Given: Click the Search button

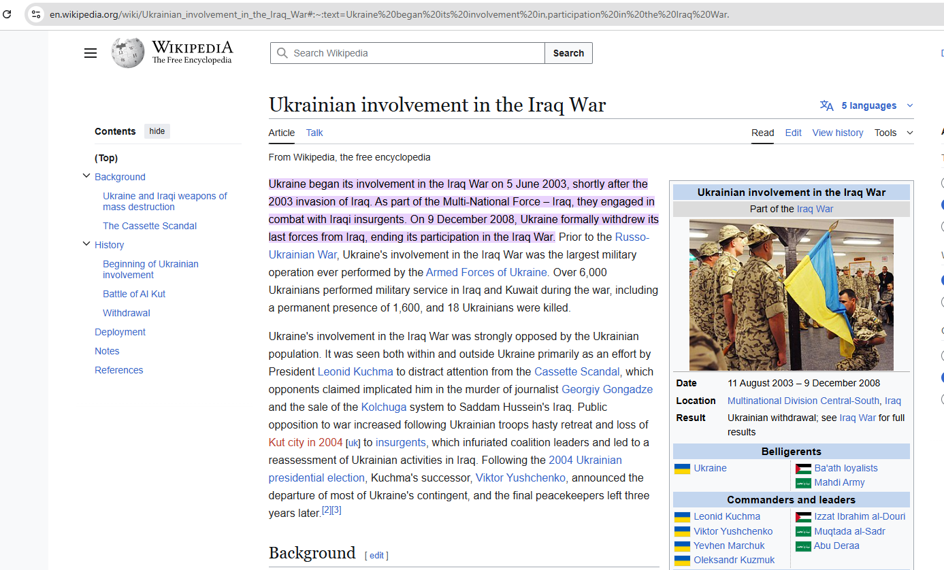Looking at the screenshot, I should [568, 53].
